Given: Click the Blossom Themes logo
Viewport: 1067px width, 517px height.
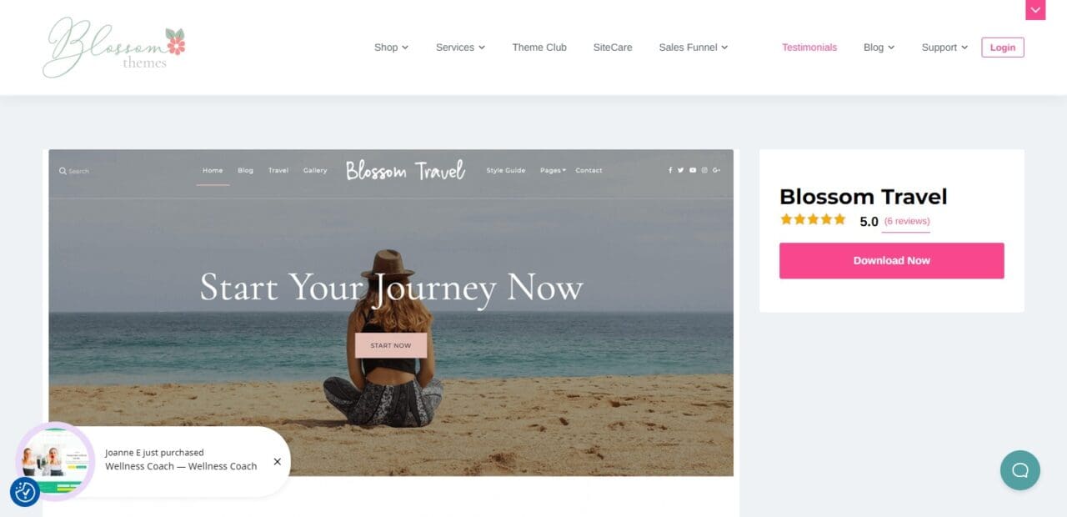Looking at the screenshot, I should coord(114,48).
